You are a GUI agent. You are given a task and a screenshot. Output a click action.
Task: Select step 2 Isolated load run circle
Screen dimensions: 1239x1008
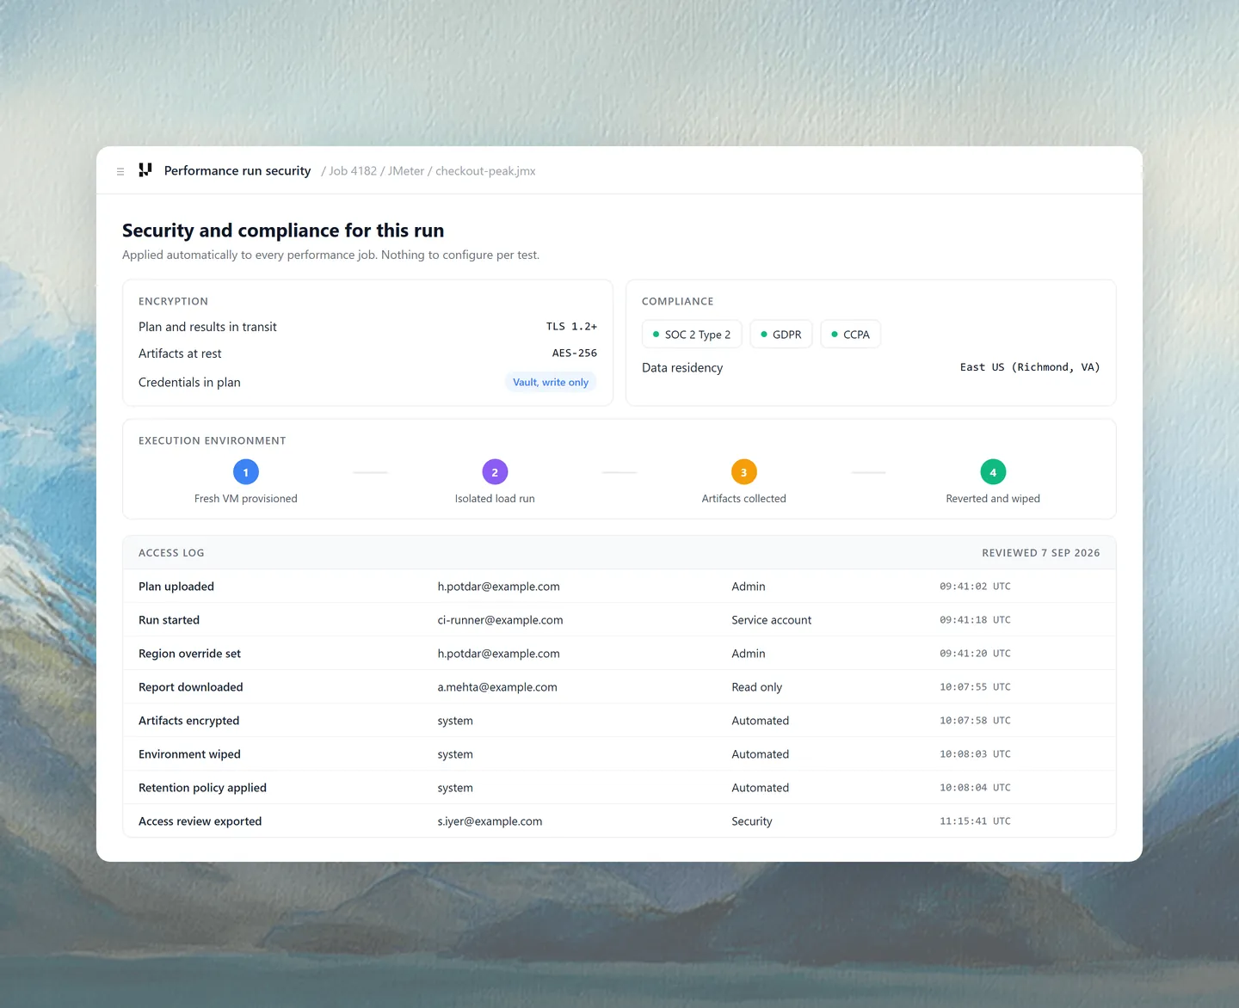pos(495,472)
